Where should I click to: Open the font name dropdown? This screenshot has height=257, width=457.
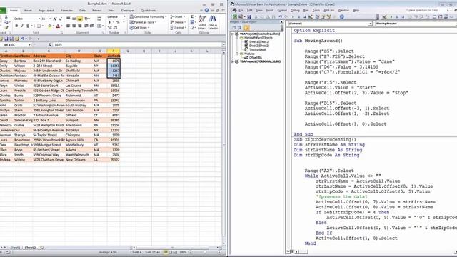point(39,19)
